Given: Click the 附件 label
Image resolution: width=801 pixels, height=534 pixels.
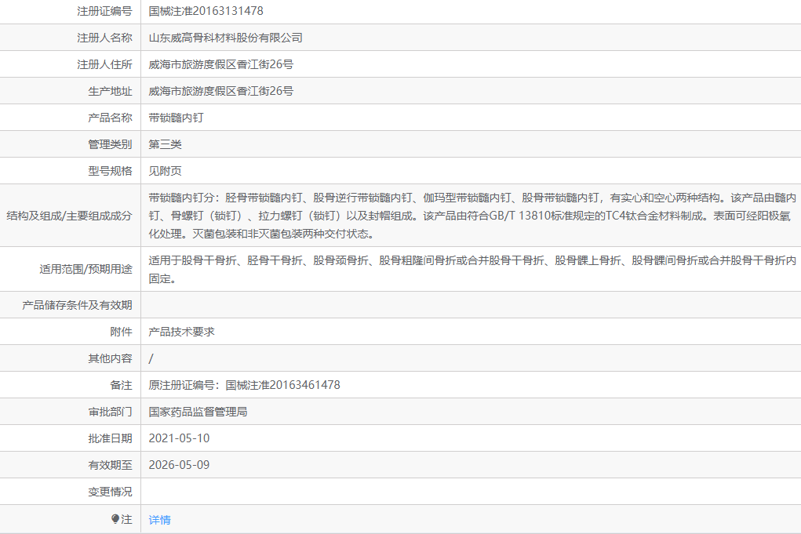Looking at the screenshot, I should coord(121,332).
